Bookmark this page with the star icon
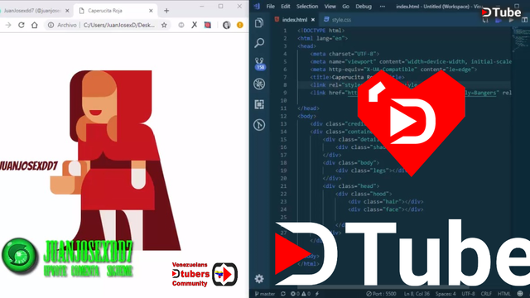The width and height of the screenshot is (530, 298). pos(164,25)
